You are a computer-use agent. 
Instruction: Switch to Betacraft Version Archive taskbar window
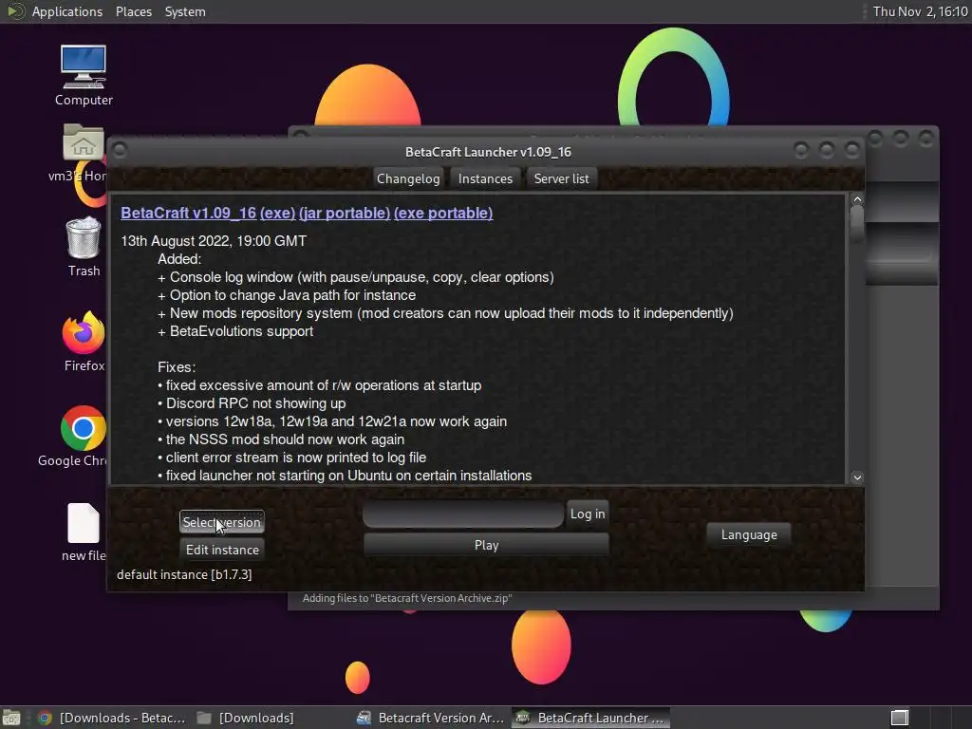(431, 718)
